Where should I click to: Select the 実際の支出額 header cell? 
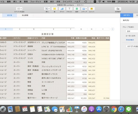click(x=81, y=38)
